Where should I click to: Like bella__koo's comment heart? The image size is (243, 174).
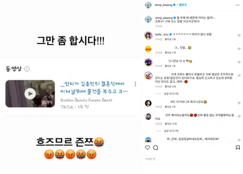239,35
